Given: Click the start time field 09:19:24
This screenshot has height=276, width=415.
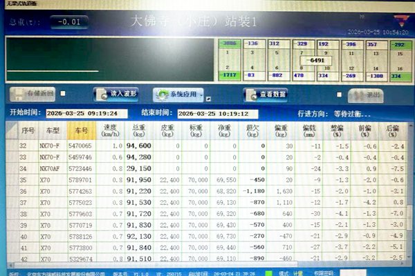Looking at the screenshot, I should [x=82, y=113].
